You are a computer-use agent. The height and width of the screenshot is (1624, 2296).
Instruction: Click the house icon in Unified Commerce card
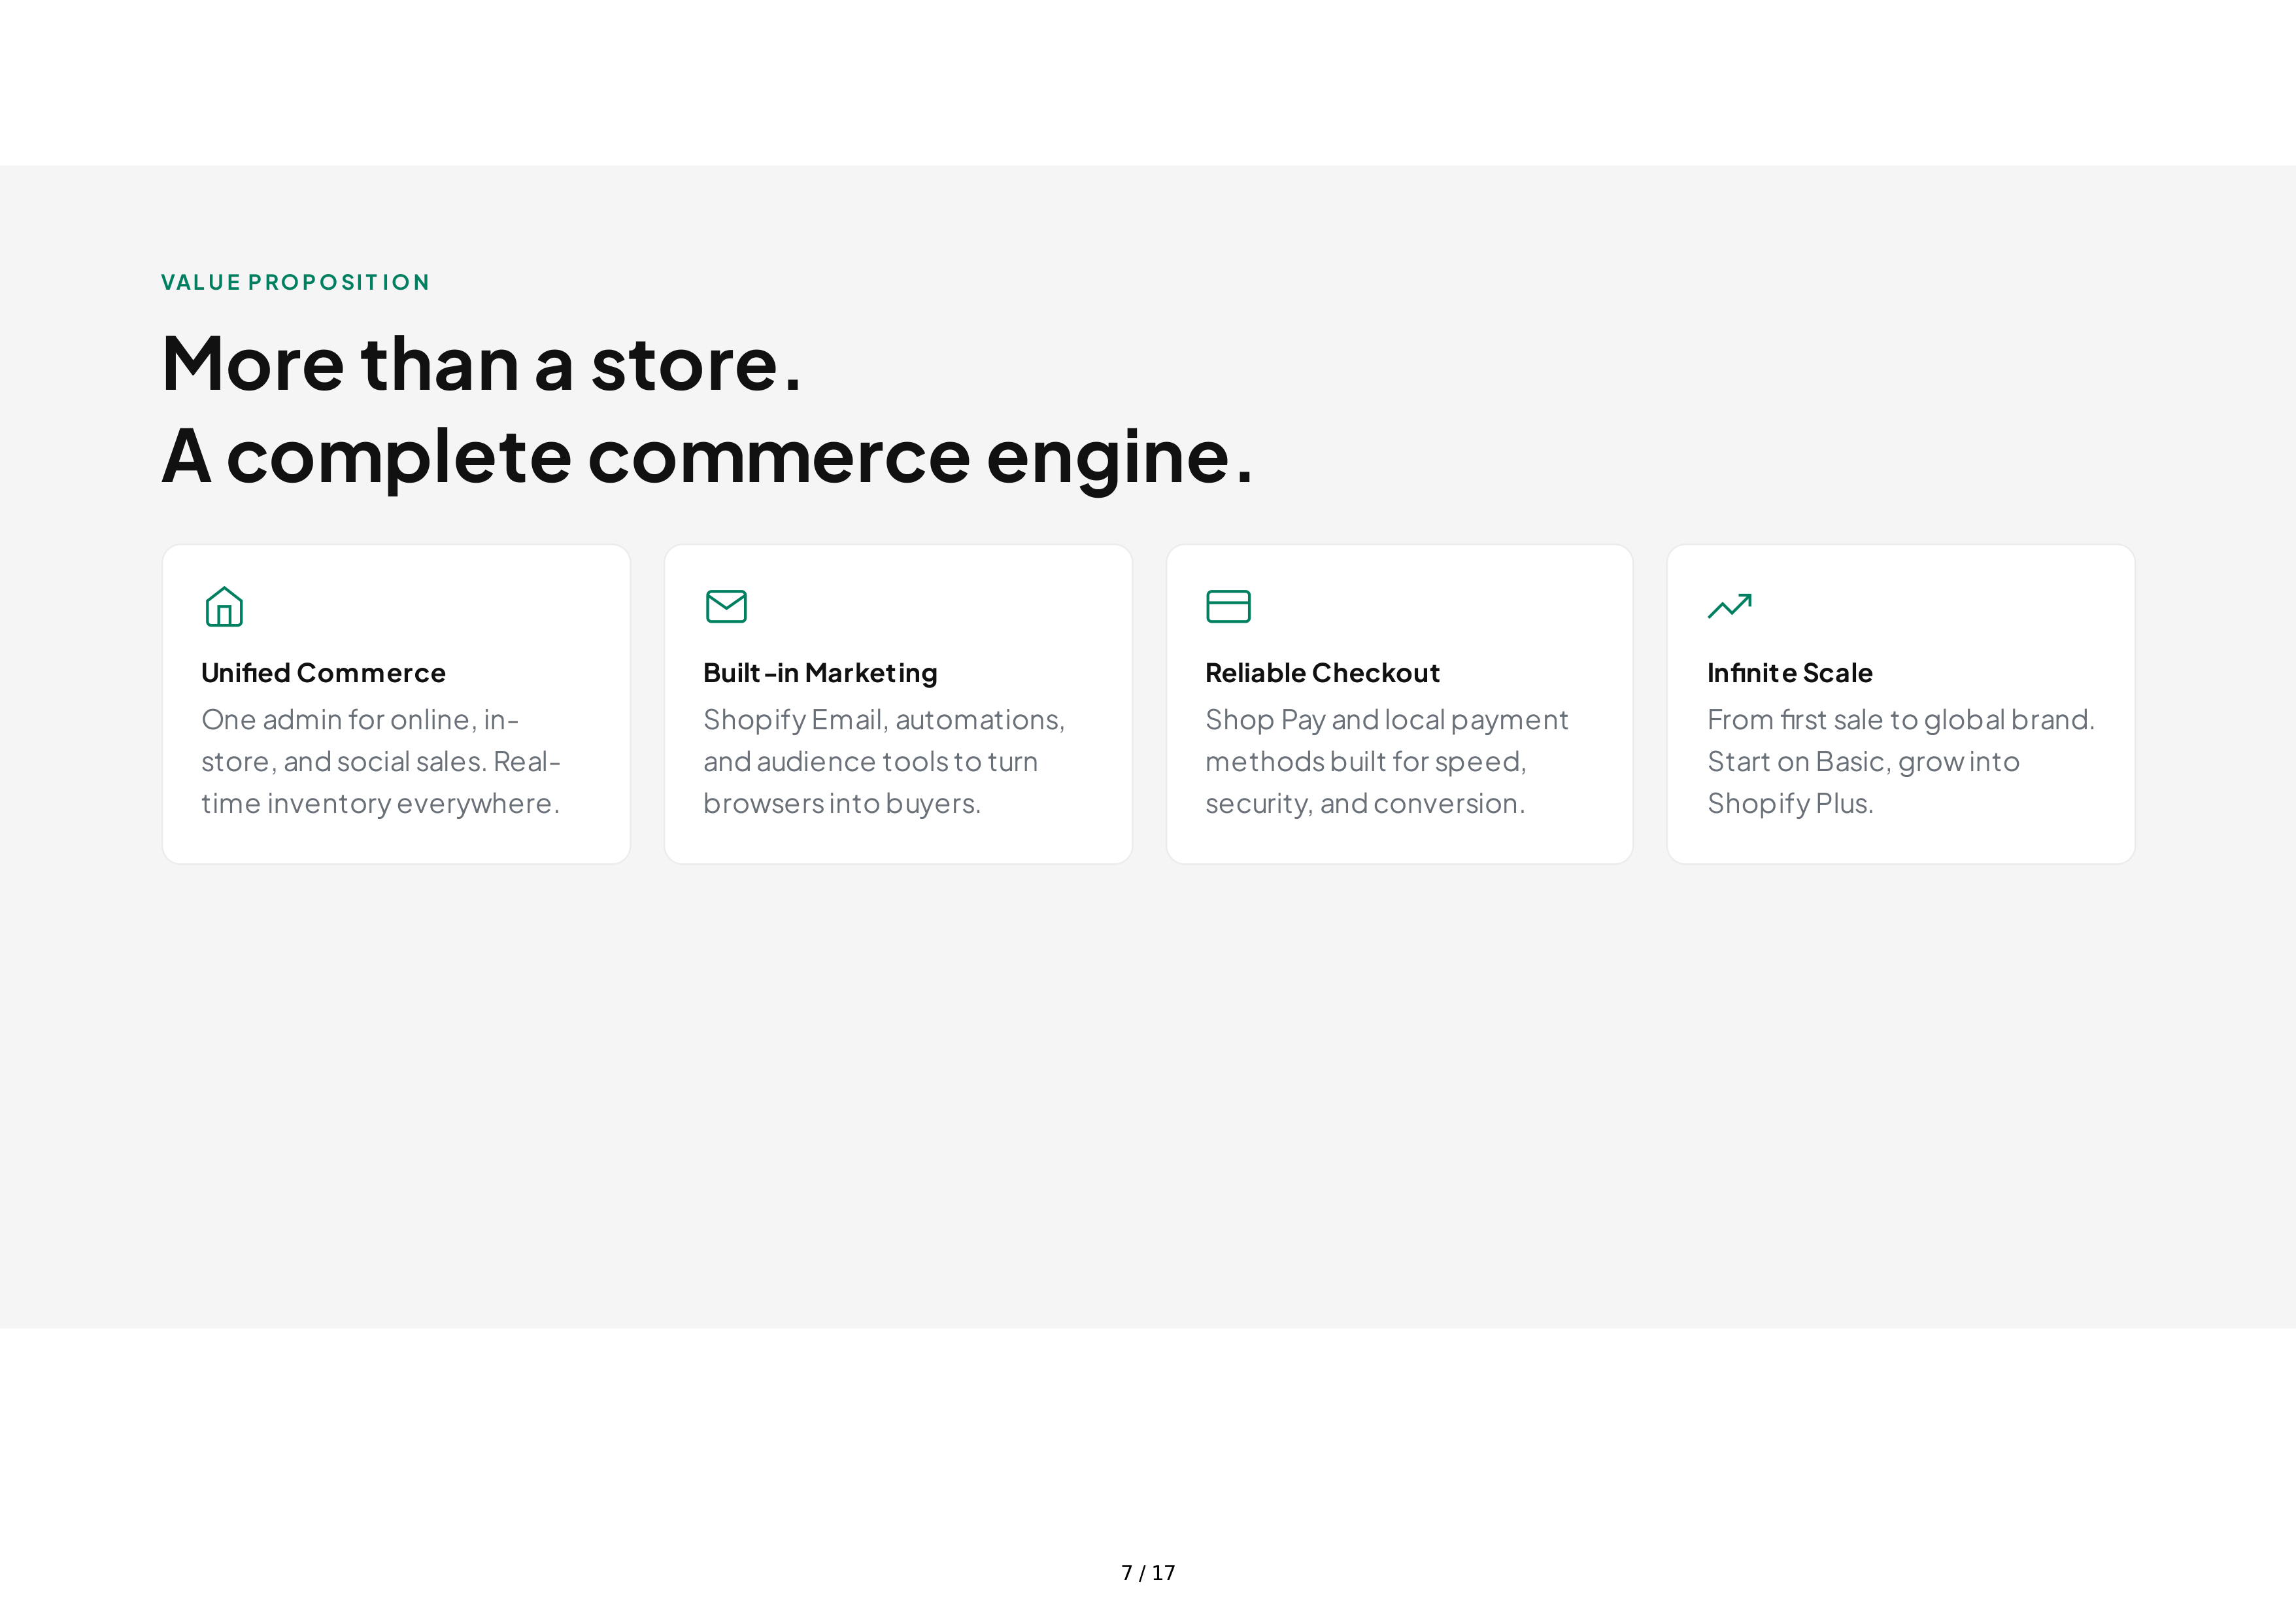point(224,606)
